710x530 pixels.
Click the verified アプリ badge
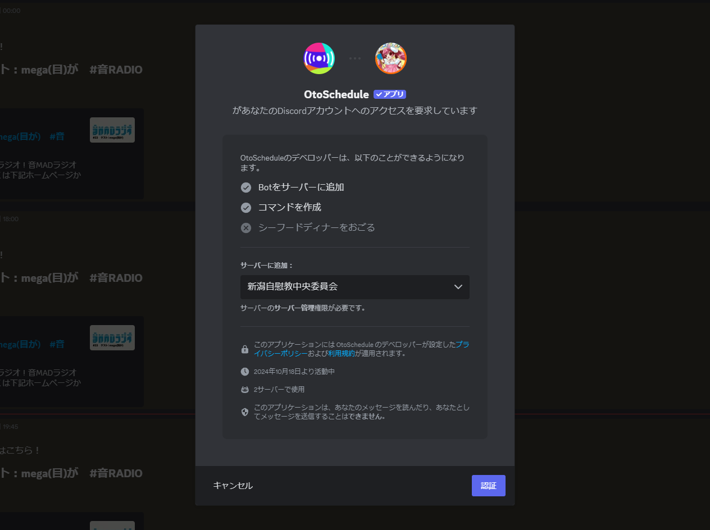click(x=390, y=94)
